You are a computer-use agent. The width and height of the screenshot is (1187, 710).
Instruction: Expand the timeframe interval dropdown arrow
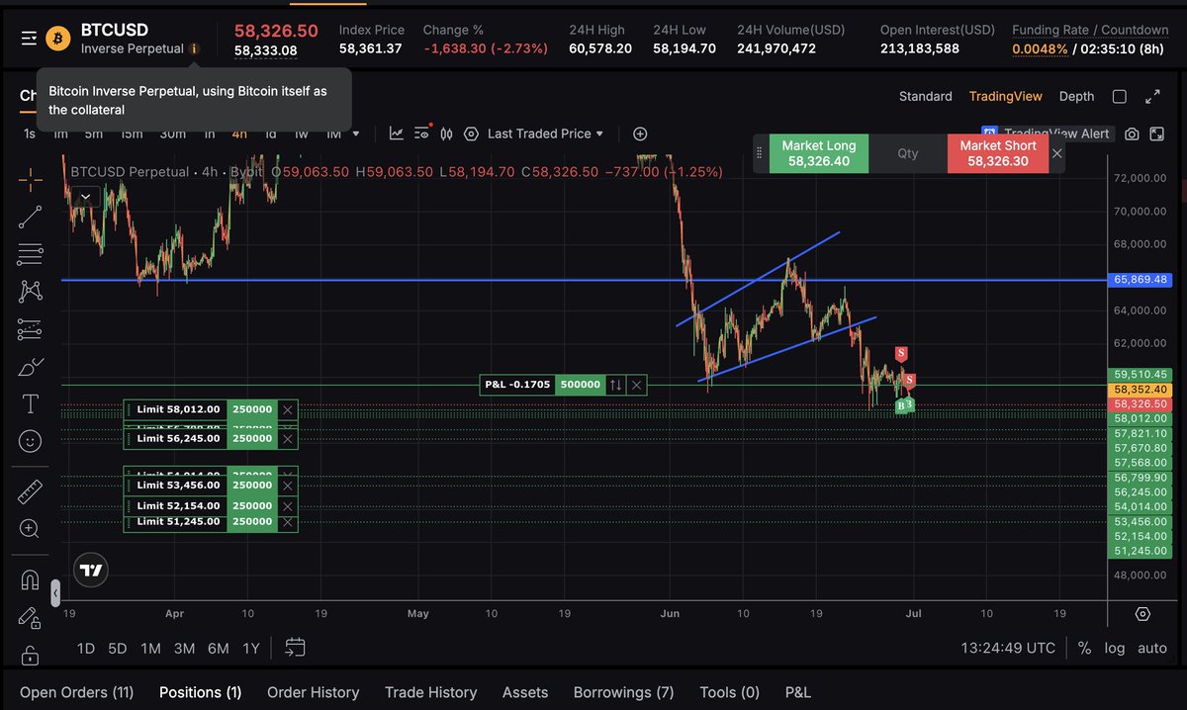(x=356, y=133)
